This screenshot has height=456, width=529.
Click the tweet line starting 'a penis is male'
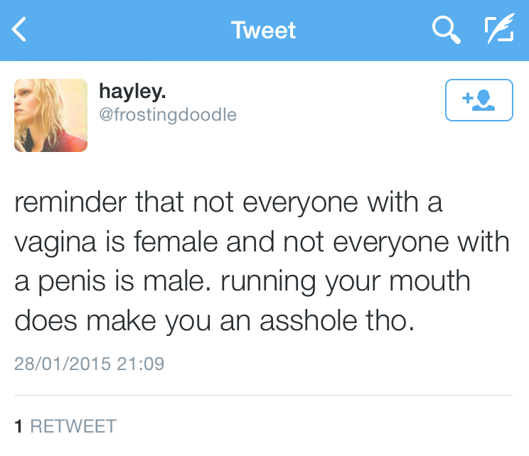click(242, 281)
